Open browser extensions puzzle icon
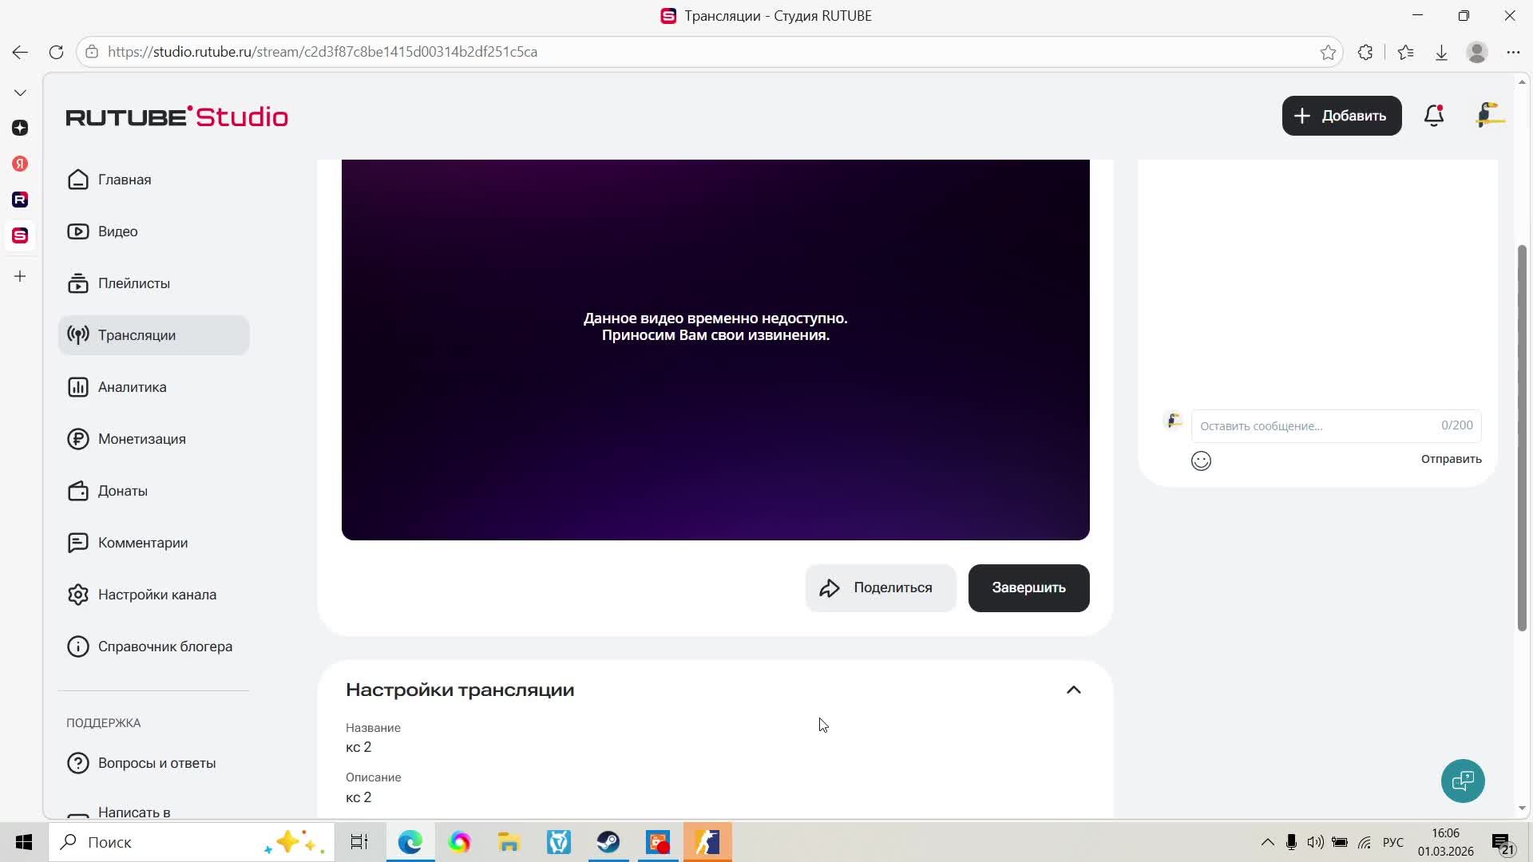The width and height of the screenshot is (1533, 862). coord(1365,52)
